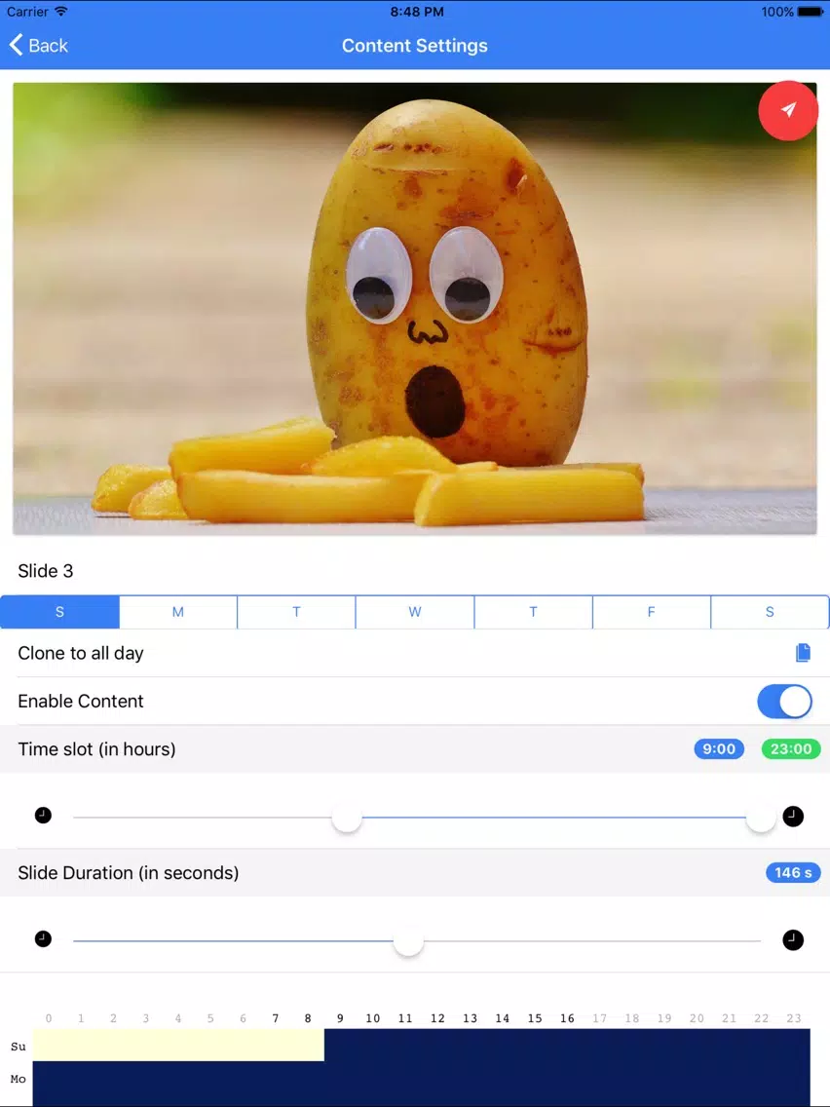The height and width of the screenshot is (1107, 830).
Task: Tap the Back chevron arrow
Action: tap(16, 45)
